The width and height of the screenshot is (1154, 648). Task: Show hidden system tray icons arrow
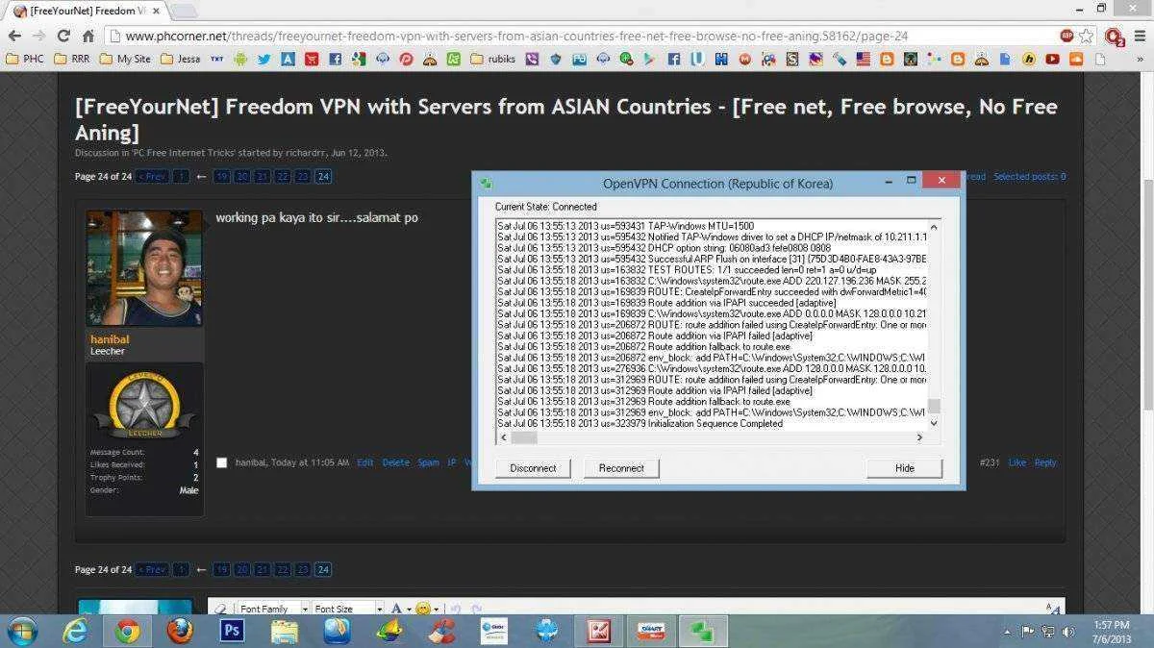pos(1007,632)
